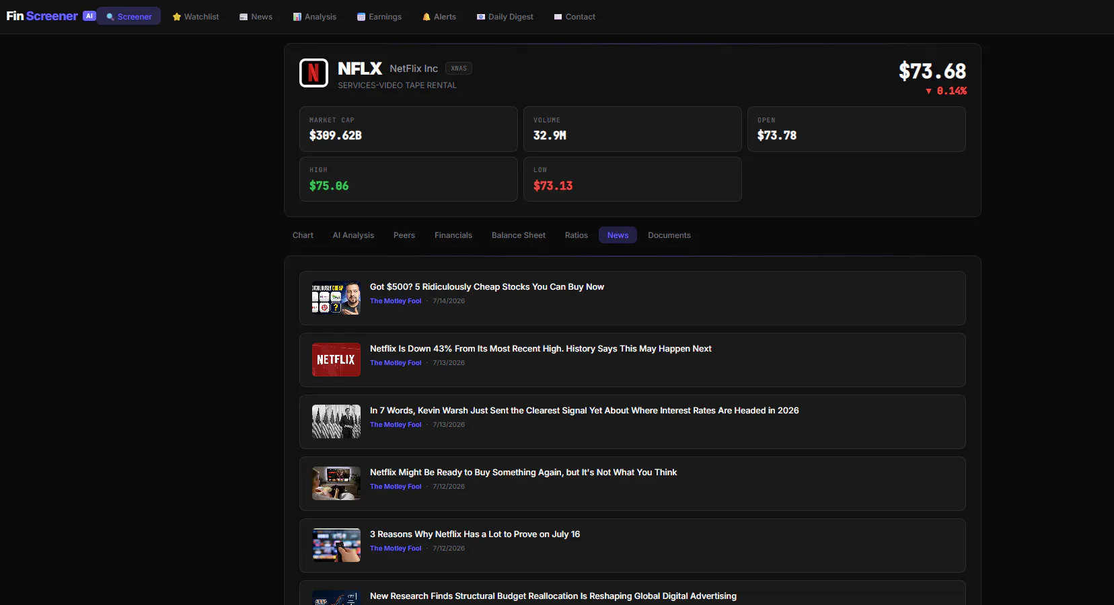
Task: Click thumbnail of cheap stocks article
Action: (336, 298)
